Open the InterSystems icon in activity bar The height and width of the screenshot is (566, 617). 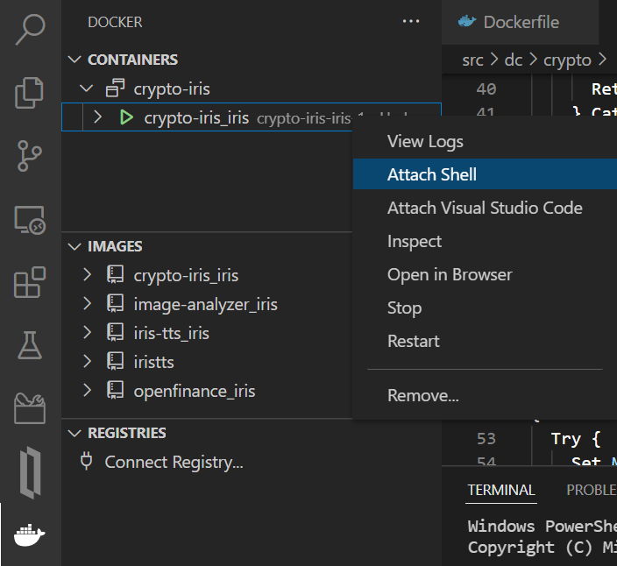pyautogui.click(x=31, y=472)
